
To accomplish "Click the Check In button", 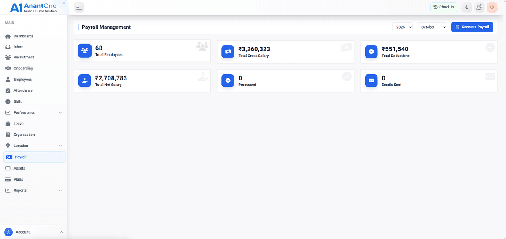I will click(x=444, y=7).
